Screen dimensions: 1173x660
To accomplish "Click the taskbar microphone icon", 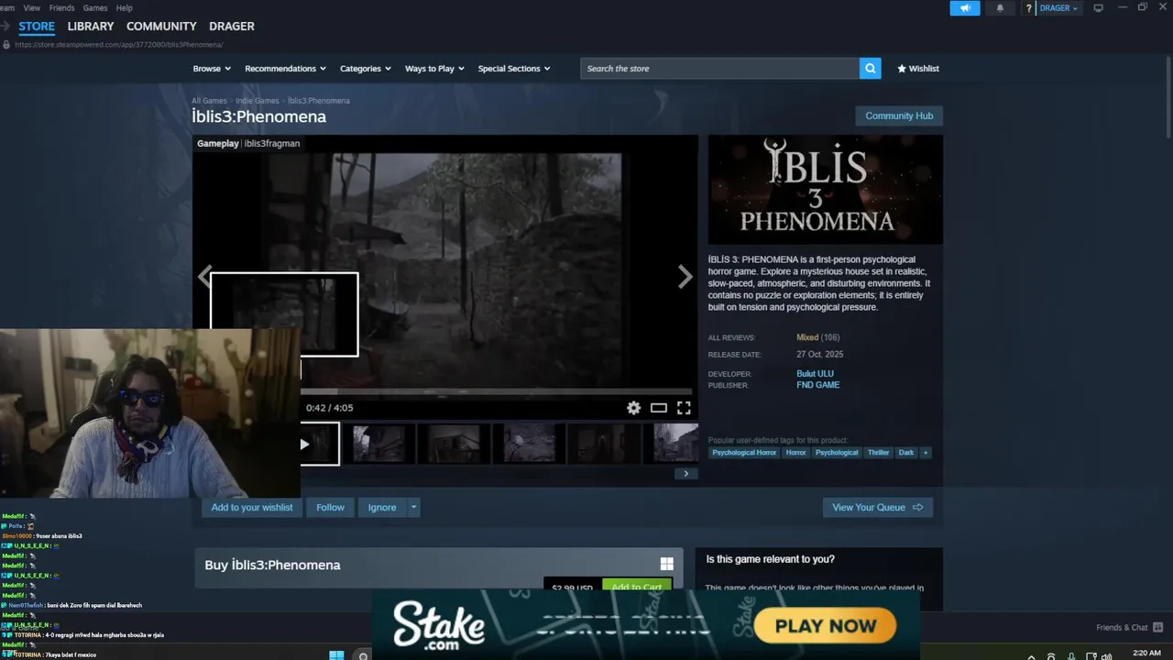I will click(1071, 656).
